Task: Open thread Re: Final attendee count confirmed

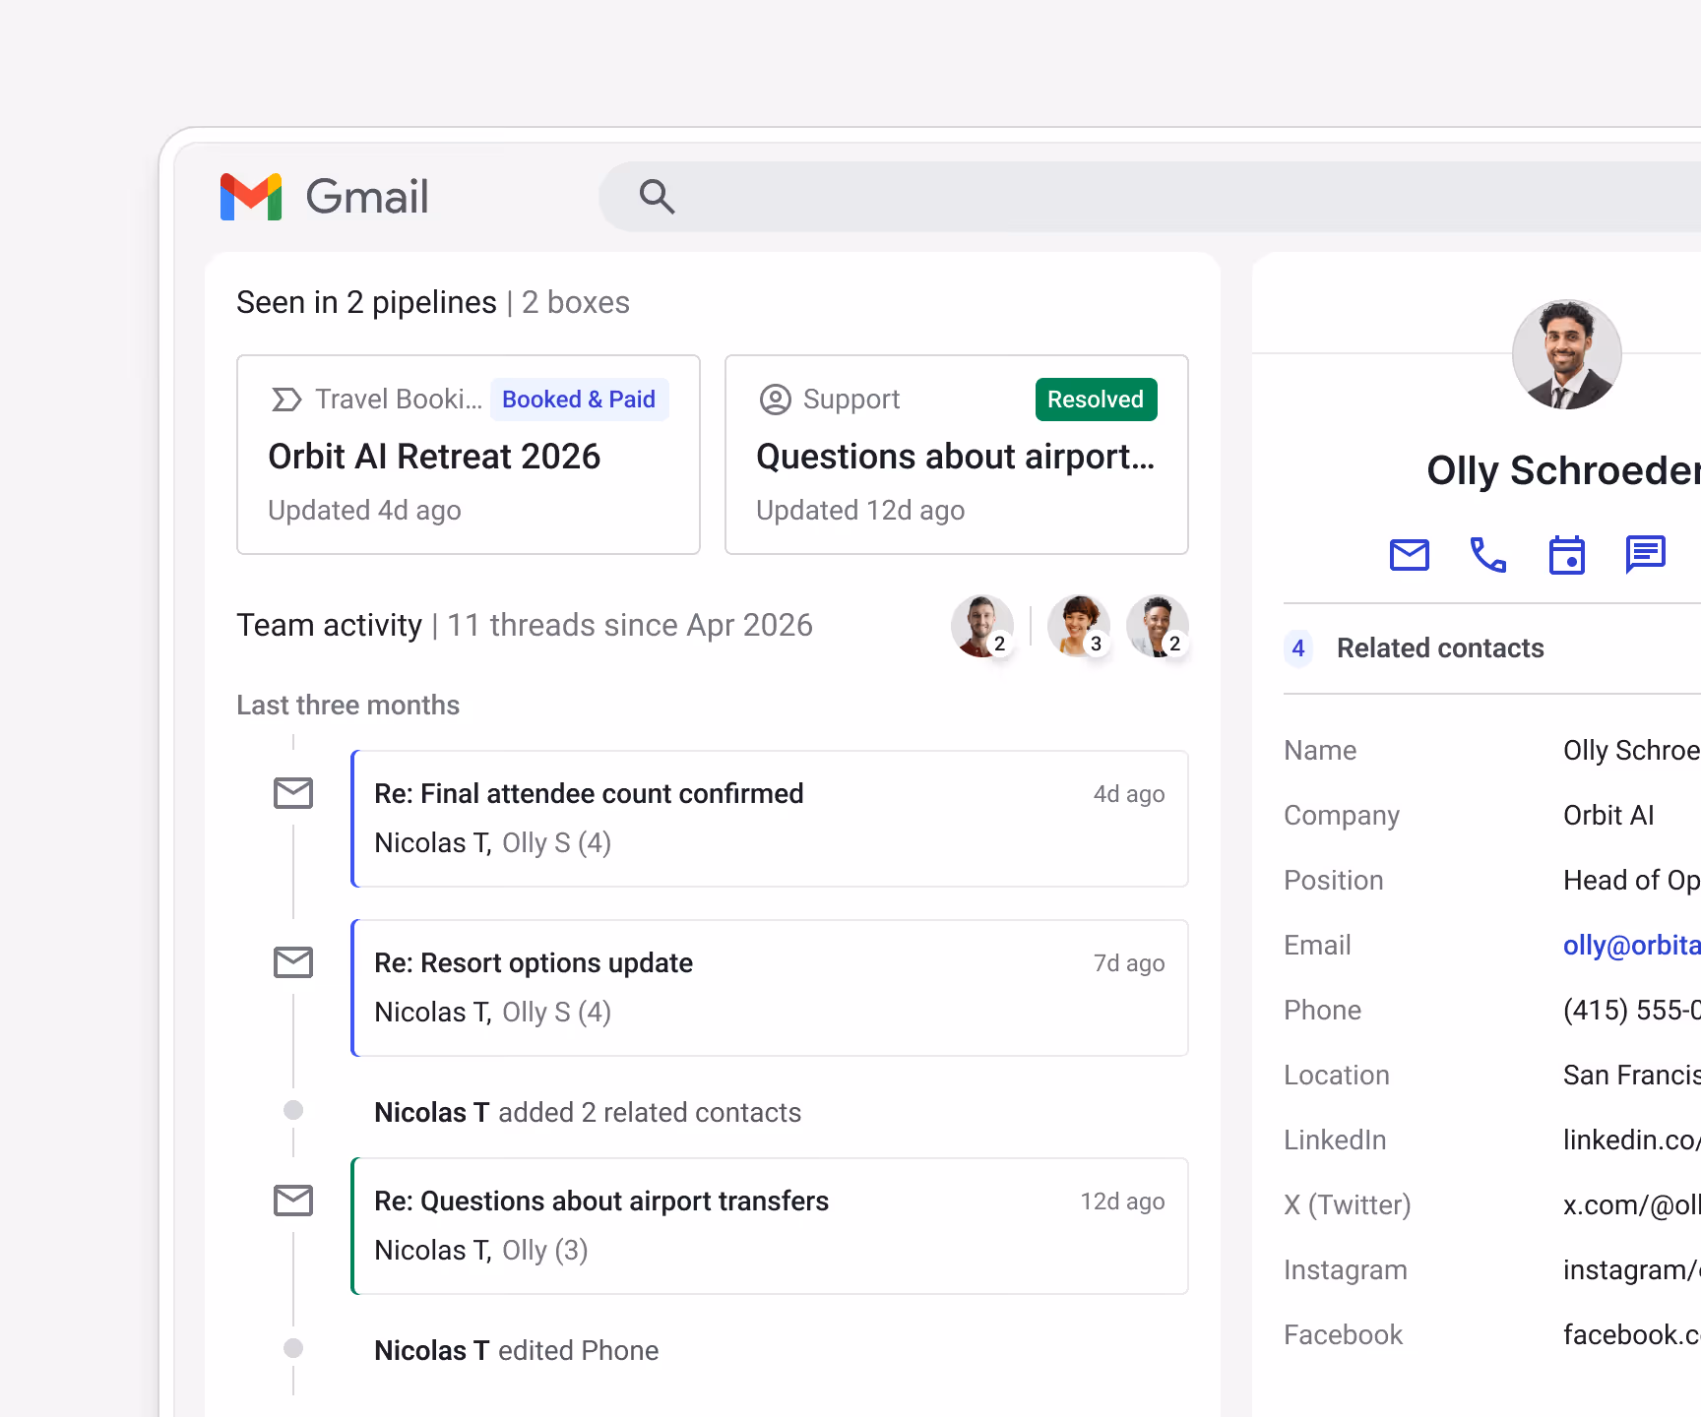Action: click(770, 819)
